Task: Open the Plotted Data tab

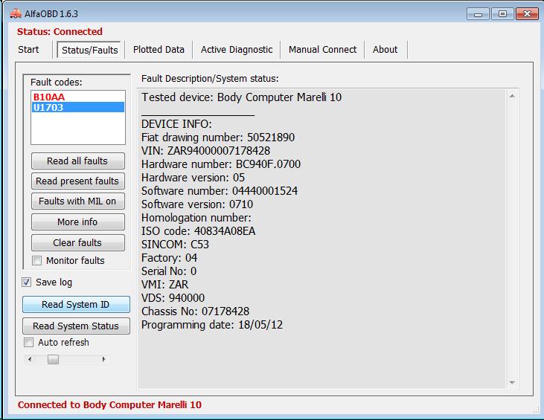Action: (159, 50)
